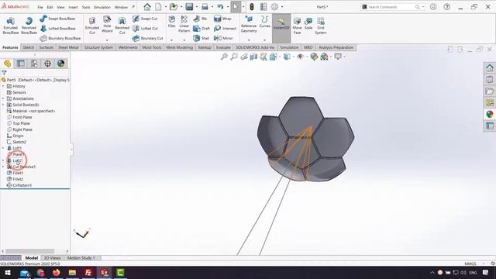The image size is (496, 279).
Task: Select the Mirror tool
Action: tap(223, 38)
